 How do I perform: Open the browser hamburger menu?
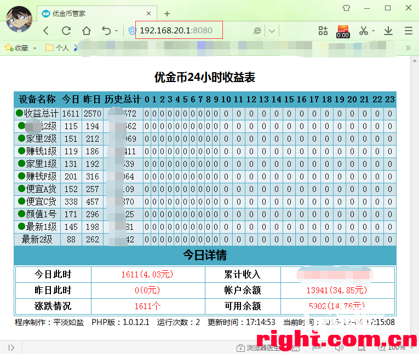point(408,31)
